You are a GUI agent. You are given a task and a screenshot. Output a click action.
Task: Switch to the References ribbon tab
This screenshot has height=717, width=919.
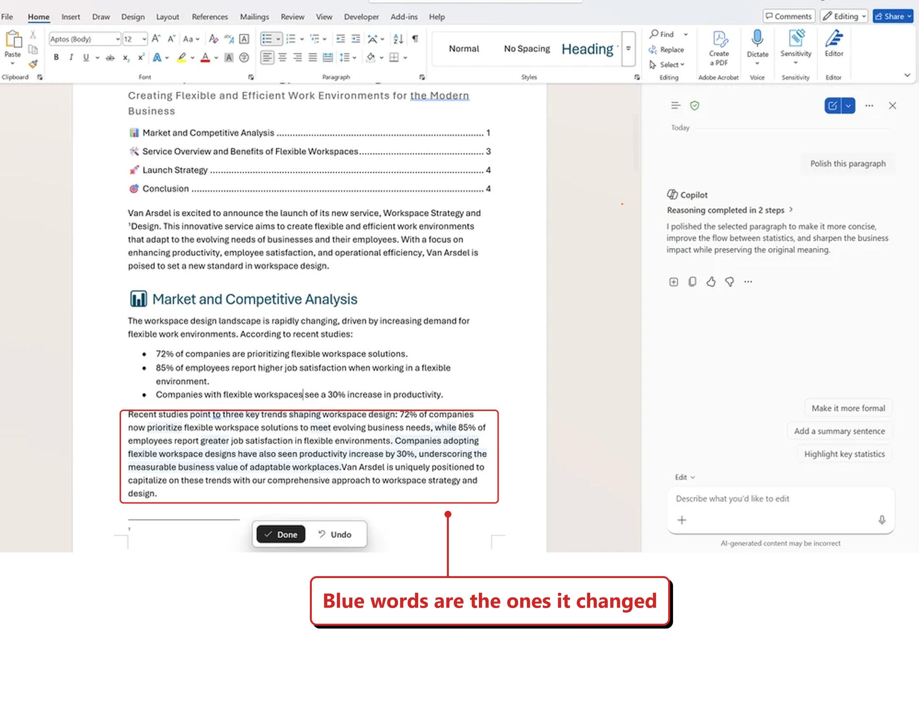point(210,17)
